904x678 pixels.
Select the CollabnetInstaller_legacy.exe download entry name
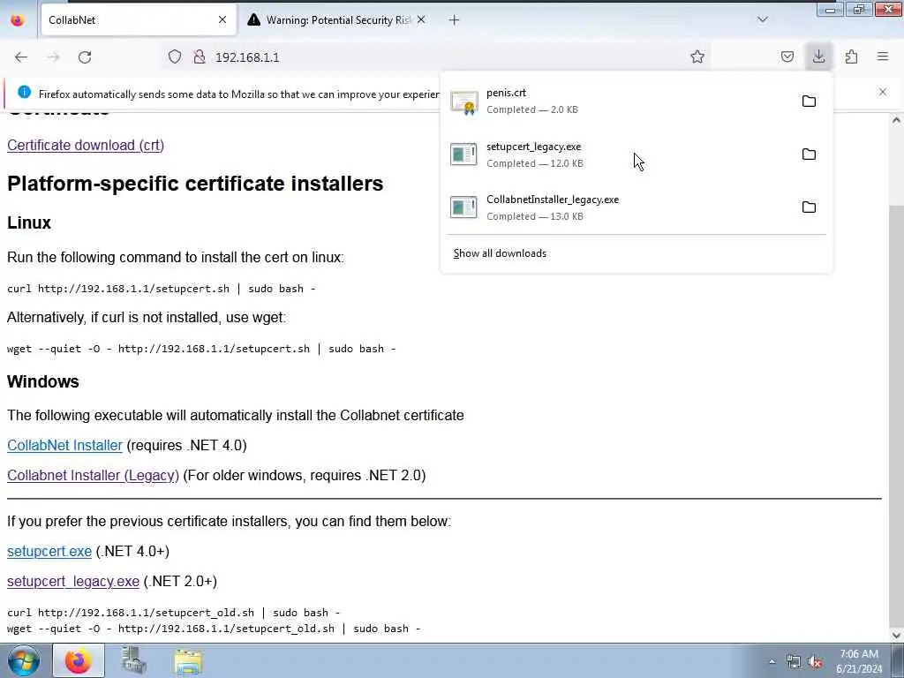(553, 200)
